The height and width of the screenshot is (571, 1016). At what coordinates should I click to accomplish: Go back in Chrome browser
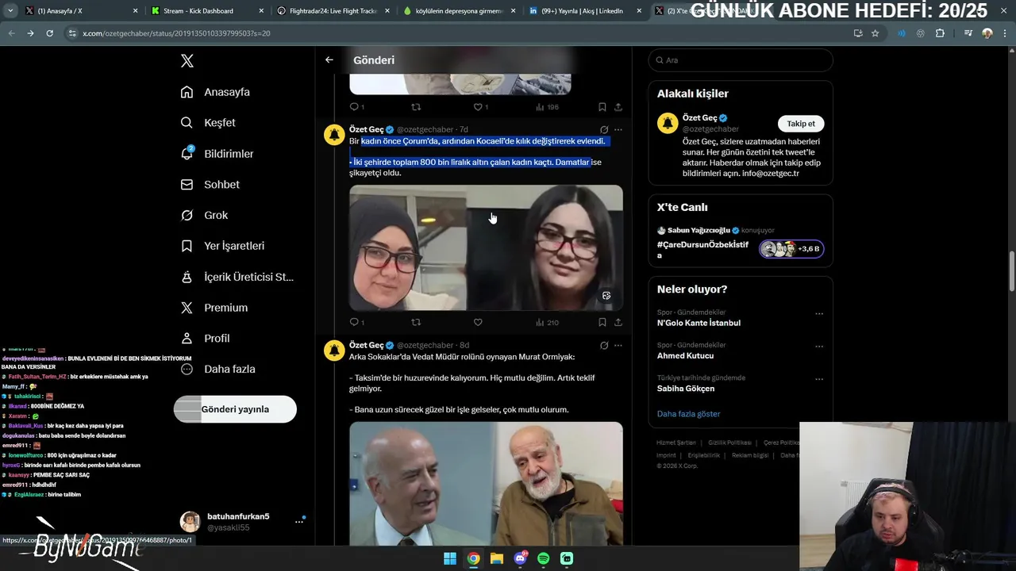tap(11, 33)
